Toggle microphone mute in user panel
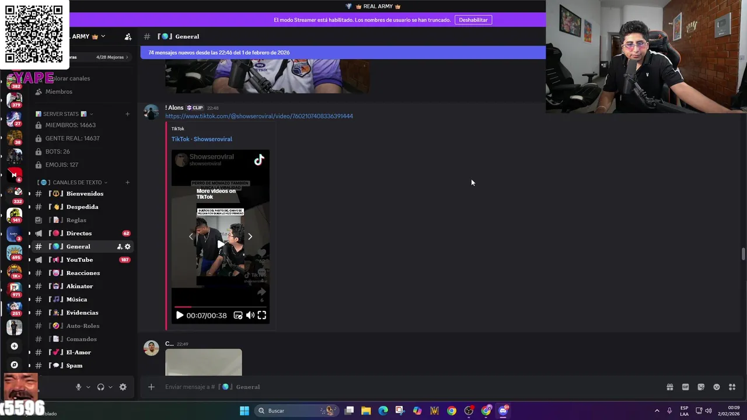This screenshot has height=420, width=747. pyautogui.click(x=78, y=387)
